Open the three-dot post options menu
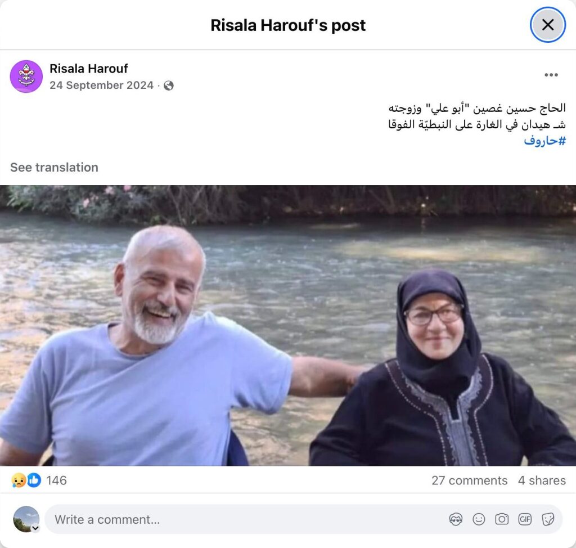576x548 pixels. click(551, 75)
